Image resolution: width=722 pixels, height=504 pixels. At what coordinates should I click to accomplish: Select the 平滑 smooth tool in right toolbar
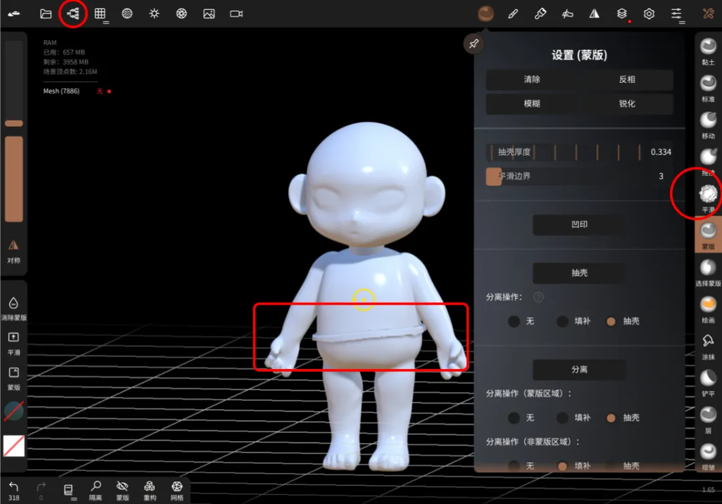(x=708, y=199)
